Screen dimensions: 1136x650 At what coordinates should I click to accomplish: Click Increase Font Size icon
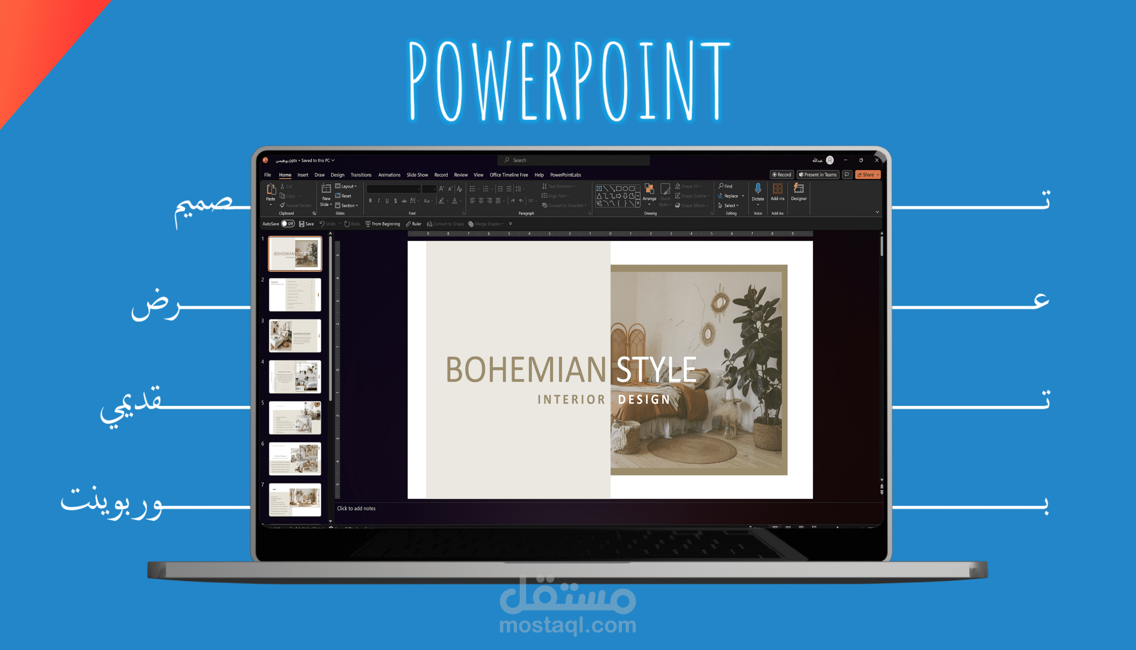pos(442,189)
